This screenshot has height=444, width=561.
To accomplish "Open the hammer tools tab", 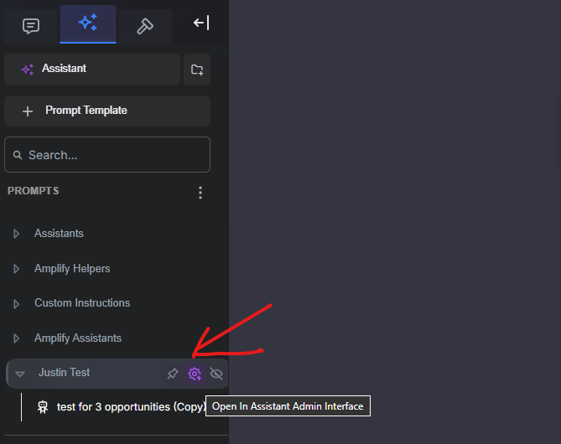I will [x=145, y=26].
